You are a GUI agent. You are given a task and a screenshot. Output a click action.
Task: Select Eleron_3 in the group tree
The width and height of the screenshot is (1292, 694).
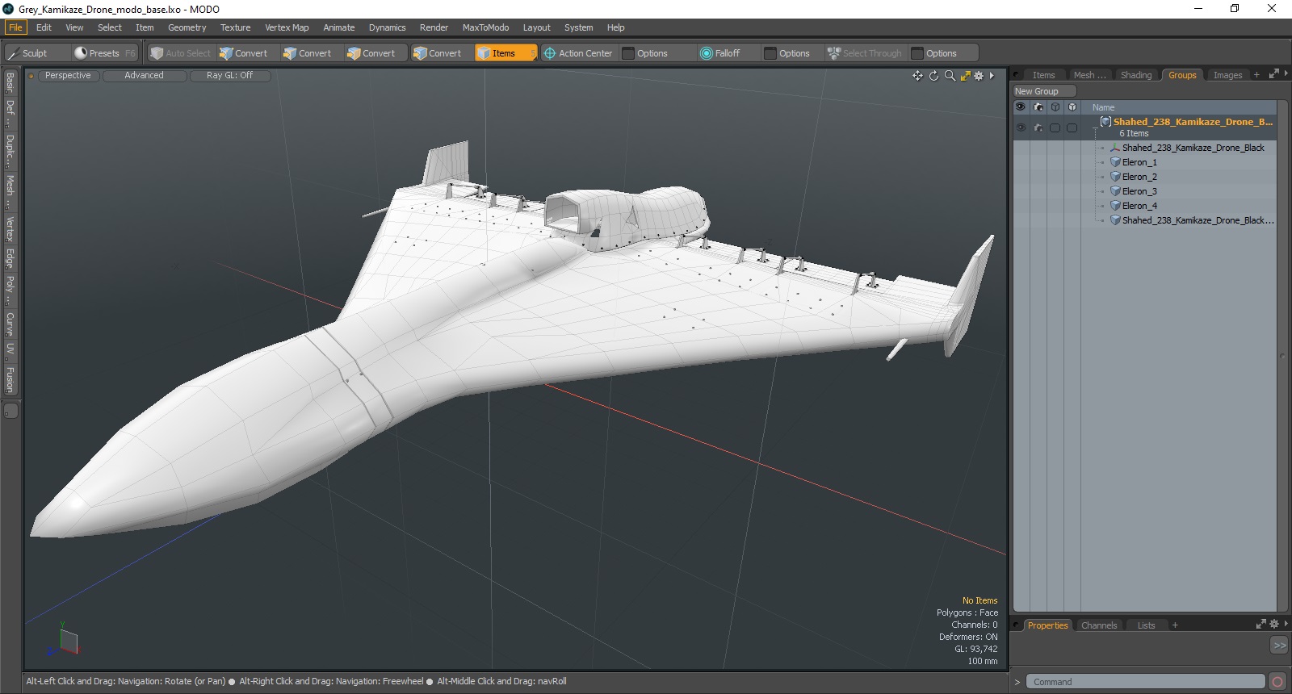(1139, 191)
